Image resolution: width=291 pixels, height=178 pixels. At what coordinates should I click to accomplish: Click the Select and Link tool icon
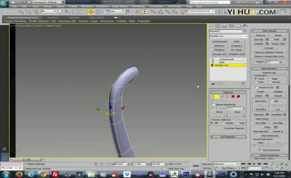tap(21, 12)
